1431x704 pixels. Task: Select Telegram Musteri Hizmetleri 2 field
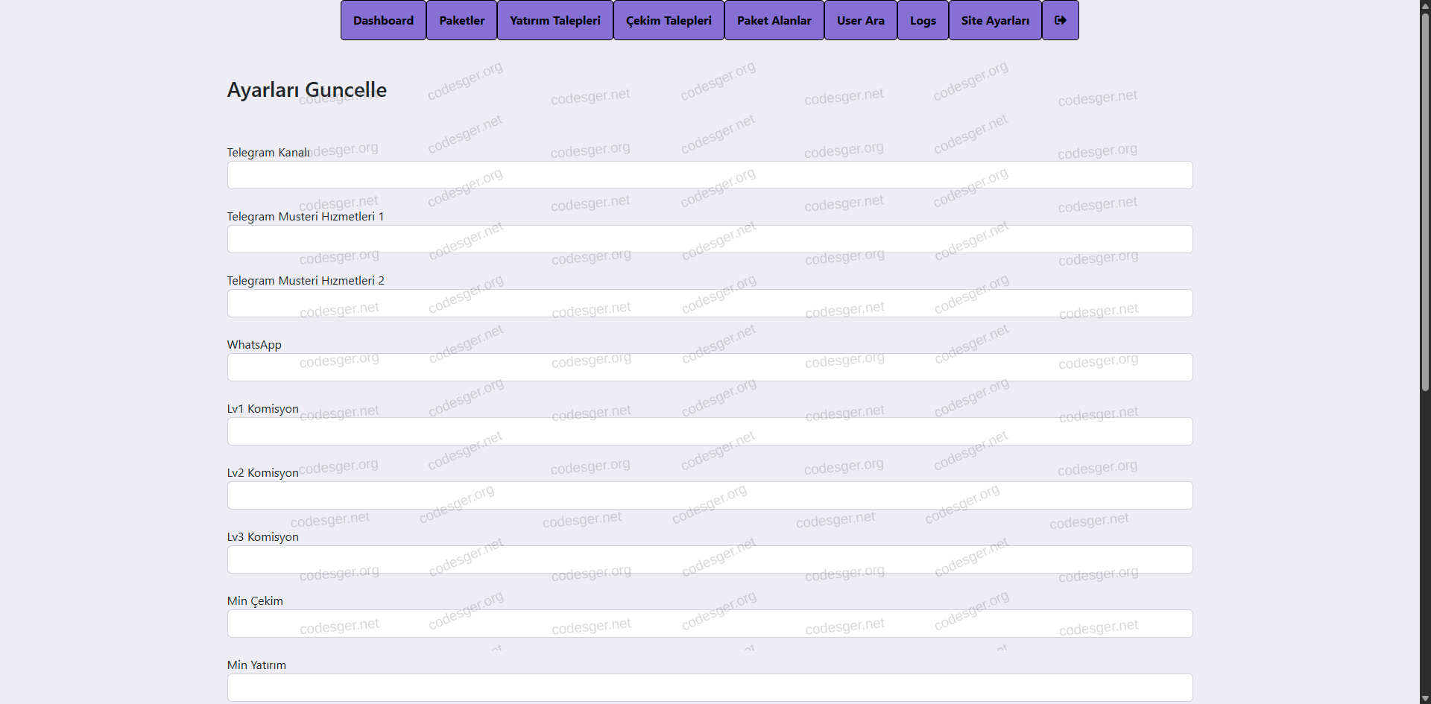point(710,303)
